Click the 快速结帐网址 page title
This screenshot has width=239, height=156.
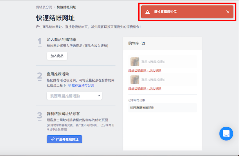click(x=55, y=18)
